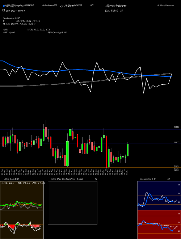Click the last green candlestick for 19 Dec
Viewport: 181px width, 239px height.
128,150
